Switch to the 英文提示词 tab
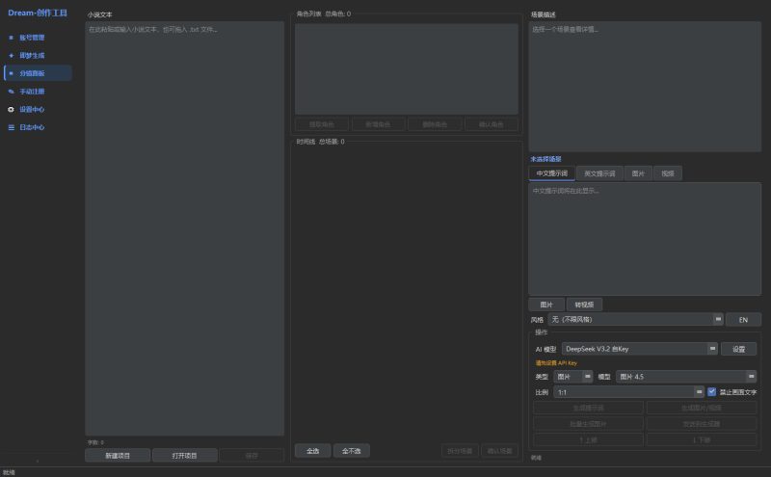771x477 pixels. click(599, 173)
